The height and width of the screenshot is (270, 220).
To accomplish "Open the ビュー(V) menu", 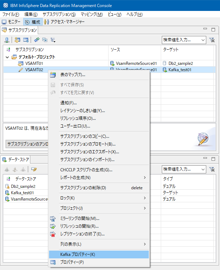I will point(115,14).
